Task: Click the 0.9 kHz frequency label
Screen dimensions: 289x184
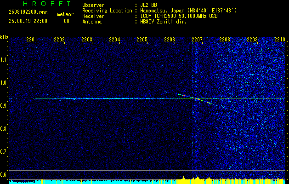Action: (4, 106)
